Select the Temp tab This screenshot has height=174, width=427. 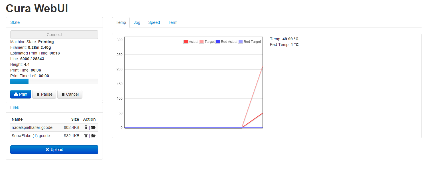tap(121, 22)
